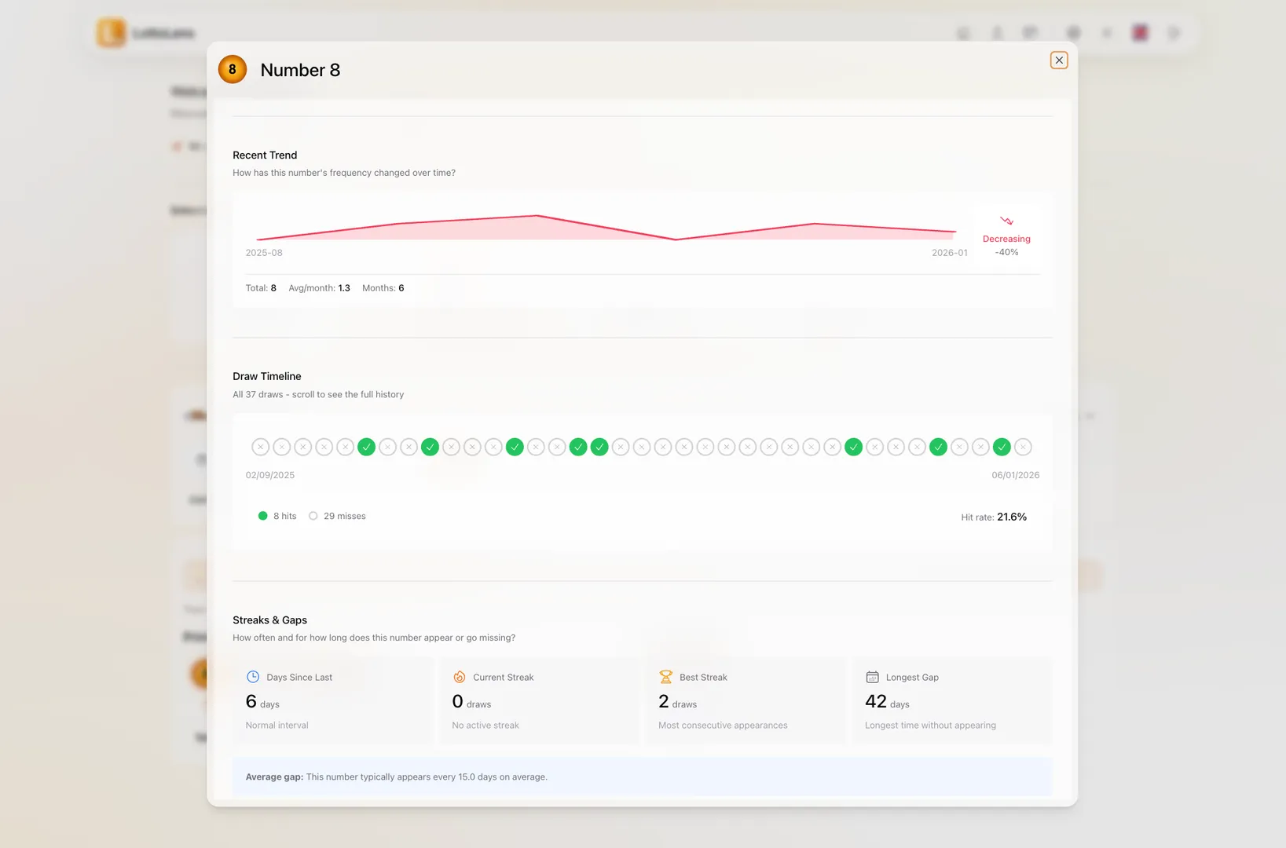Viewport: 1286px width, 848px height.
Task: Click the 42 days longest gap value
Action: [887, 702]
